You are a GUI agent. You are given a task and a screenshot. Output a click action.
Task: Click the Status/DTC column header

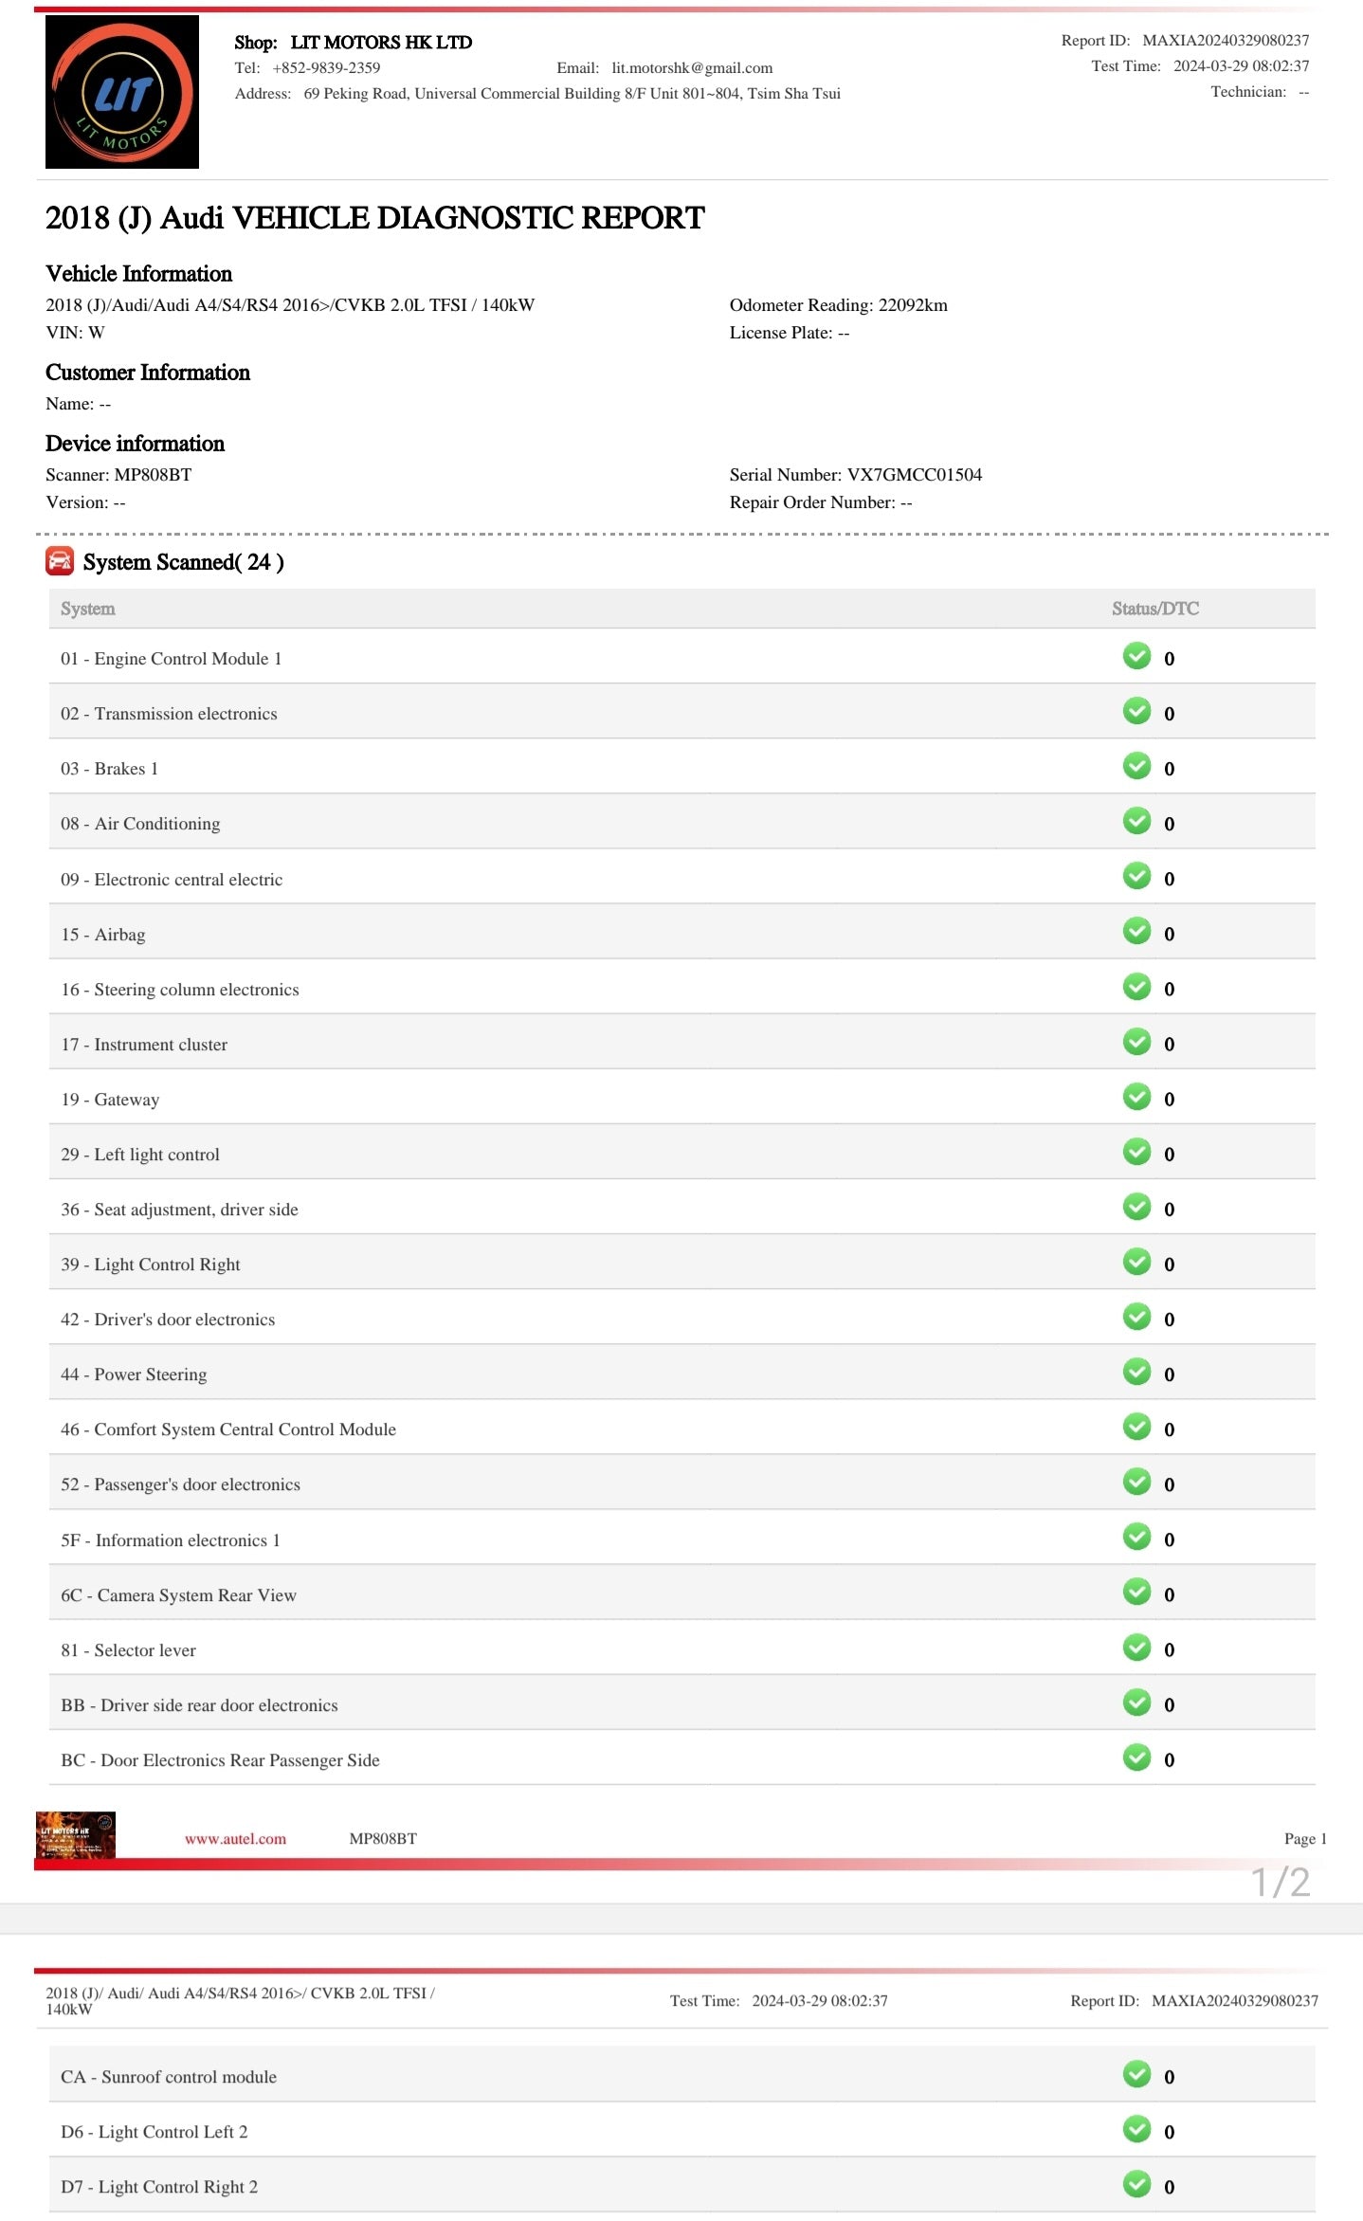[x=1154, y=609]
